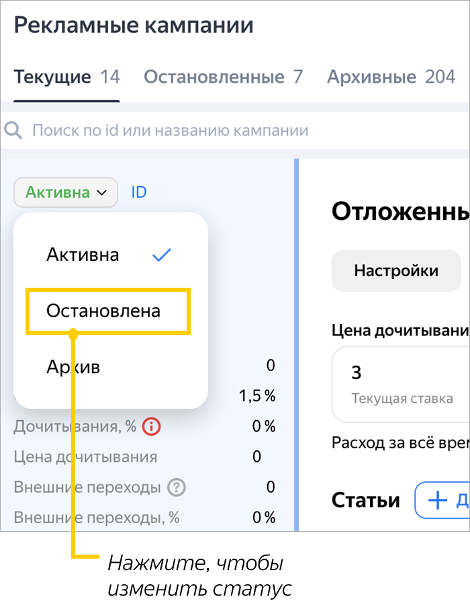Click the ID column link

[x=139, y=193]
